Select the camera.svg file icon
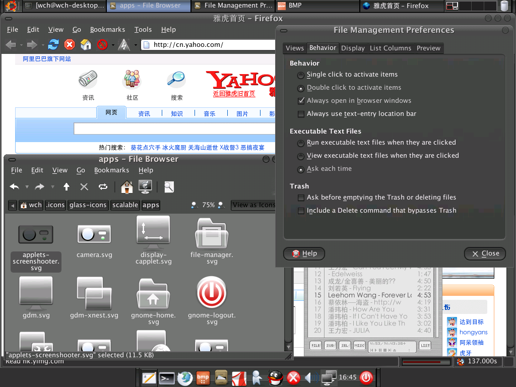Screen dimensions: 516x387 (x=94, y=234)
